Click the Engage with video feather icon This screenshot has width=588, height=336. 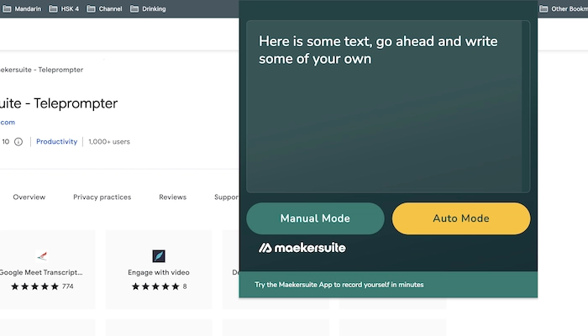pos(158,255)
